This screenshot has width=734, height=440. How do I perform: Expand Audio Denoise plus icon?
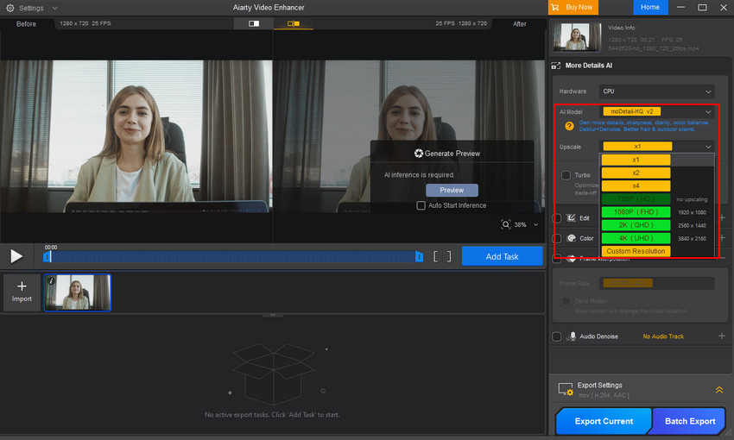[722, 336]
